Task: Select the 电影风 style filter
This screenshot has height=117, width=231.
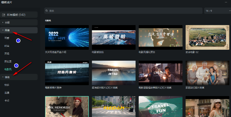Action: coord(8,69)
